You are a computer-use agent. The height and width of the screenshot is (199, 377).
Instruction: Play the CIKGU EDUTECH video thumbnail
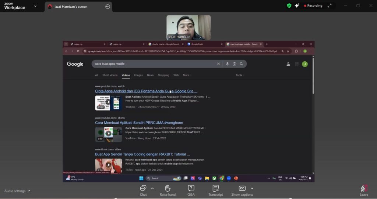(109, 103)
